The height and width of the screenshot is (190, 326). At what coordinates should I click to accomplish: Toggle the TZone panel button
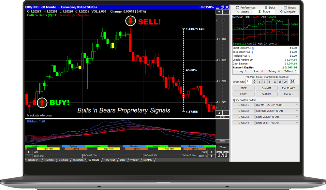click(x=222, y=147)
